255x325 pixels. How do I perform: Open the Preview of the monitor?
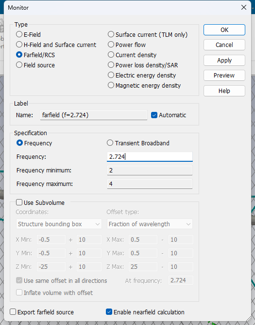pos(224,76)
